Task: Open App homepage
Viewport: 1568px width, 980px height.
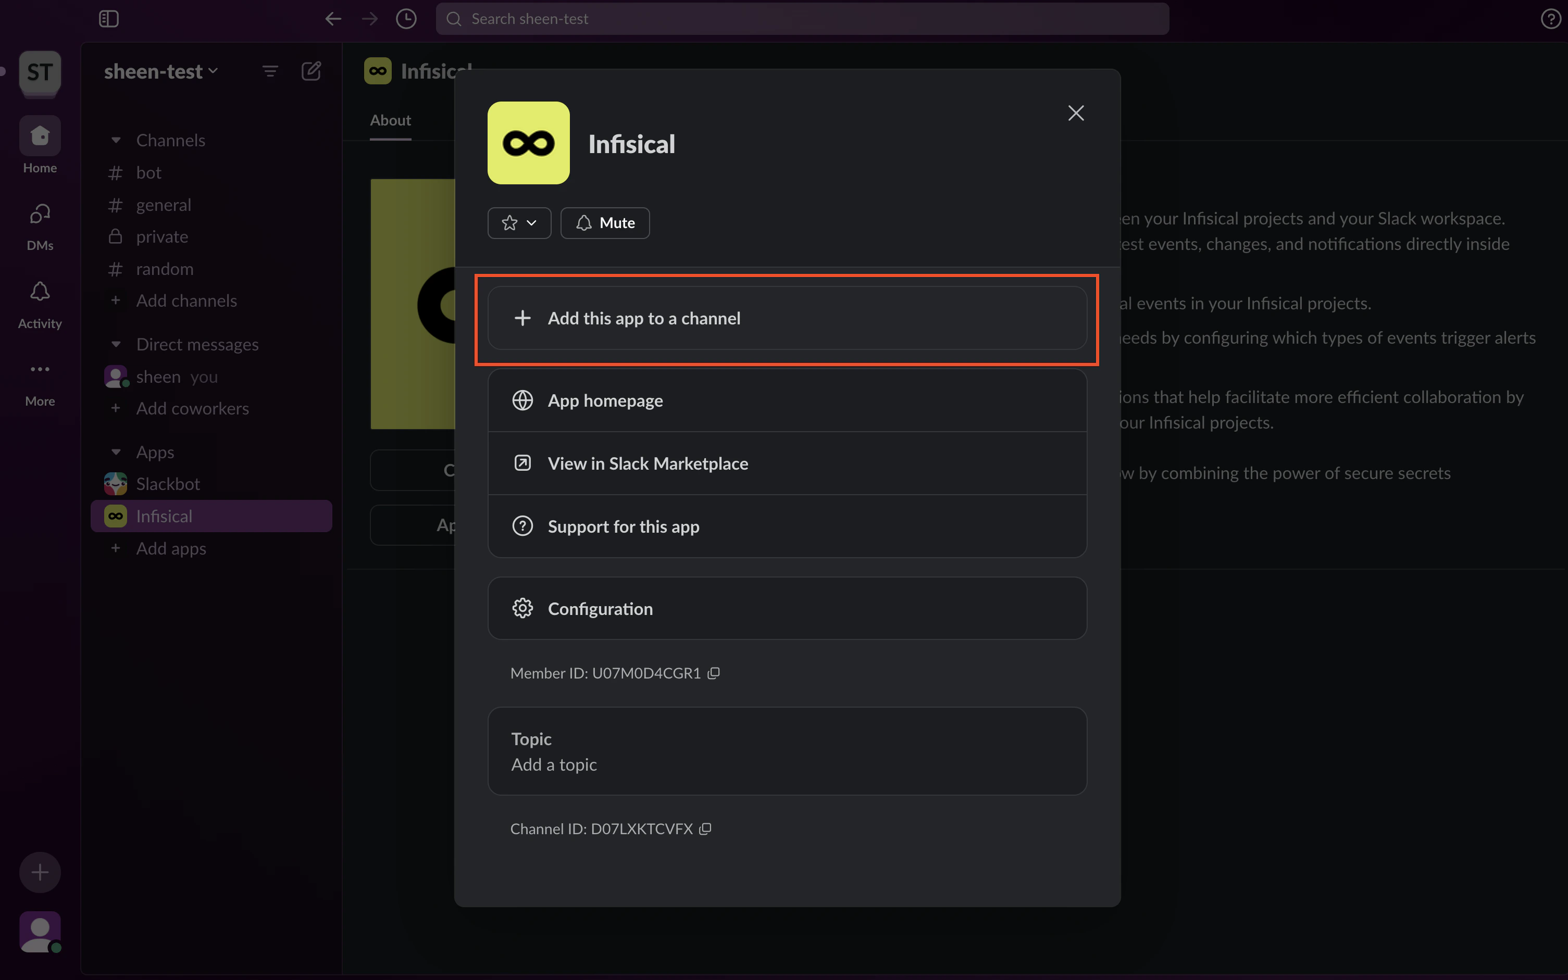Action: tap(787, 400)
